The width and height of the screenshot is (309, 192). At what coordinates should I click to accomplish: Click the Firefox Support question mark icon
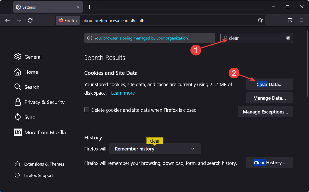click(x=17, y=175)
